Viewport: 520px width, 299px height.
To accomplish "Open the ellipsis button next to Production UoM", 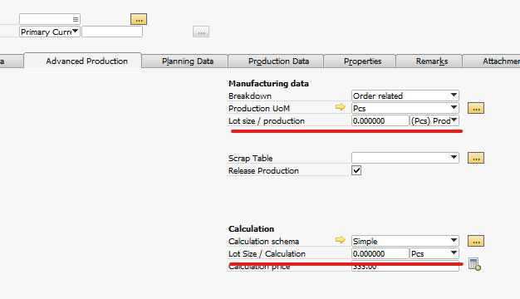I will coord(476,109).
